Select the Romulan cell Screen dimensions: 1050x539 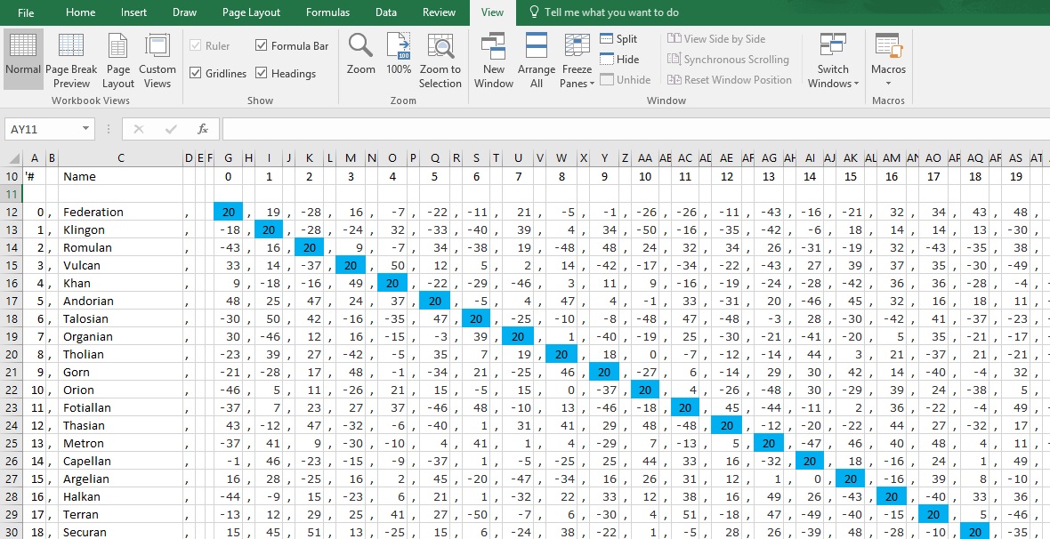pos(120,248)
